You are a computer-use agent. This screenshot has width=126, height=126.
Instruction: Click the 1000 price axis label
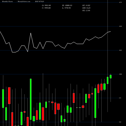[120, 74]
